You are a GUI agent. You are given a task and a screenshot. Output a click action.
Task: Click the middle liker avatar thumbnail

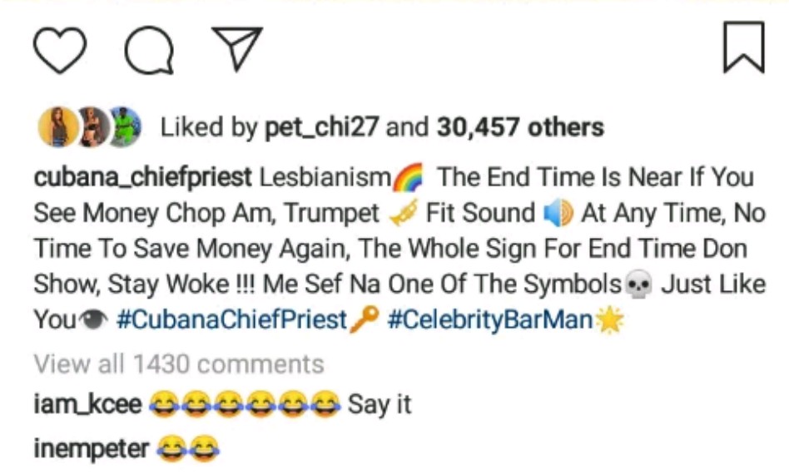pos(92,127)
